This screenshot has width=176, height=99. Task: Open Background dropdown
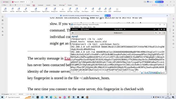[x=54, y=10]
